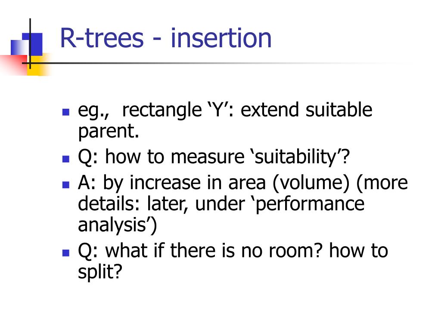
Task: Click the faded blue square left of the vertical line
Action: point(20,47)
